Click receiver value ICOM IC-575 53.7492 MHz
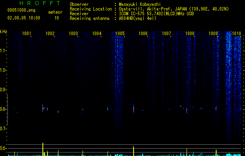Screen dimensions: 245x156 click(156, 14)
